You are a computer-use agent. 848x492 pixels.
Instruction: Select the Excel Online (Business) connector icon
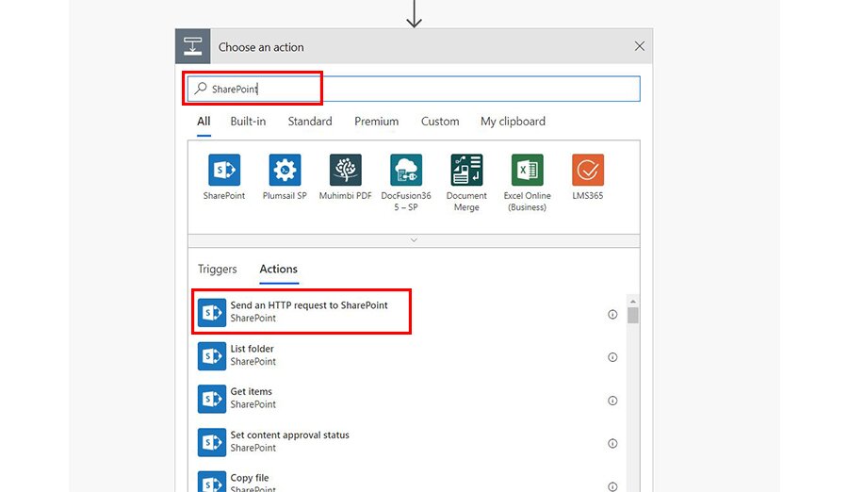(527, 170)
